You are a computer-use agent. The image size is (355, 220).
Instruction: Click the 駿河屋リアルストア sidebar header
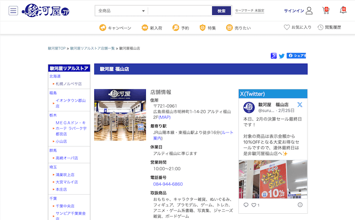point(69,68)
